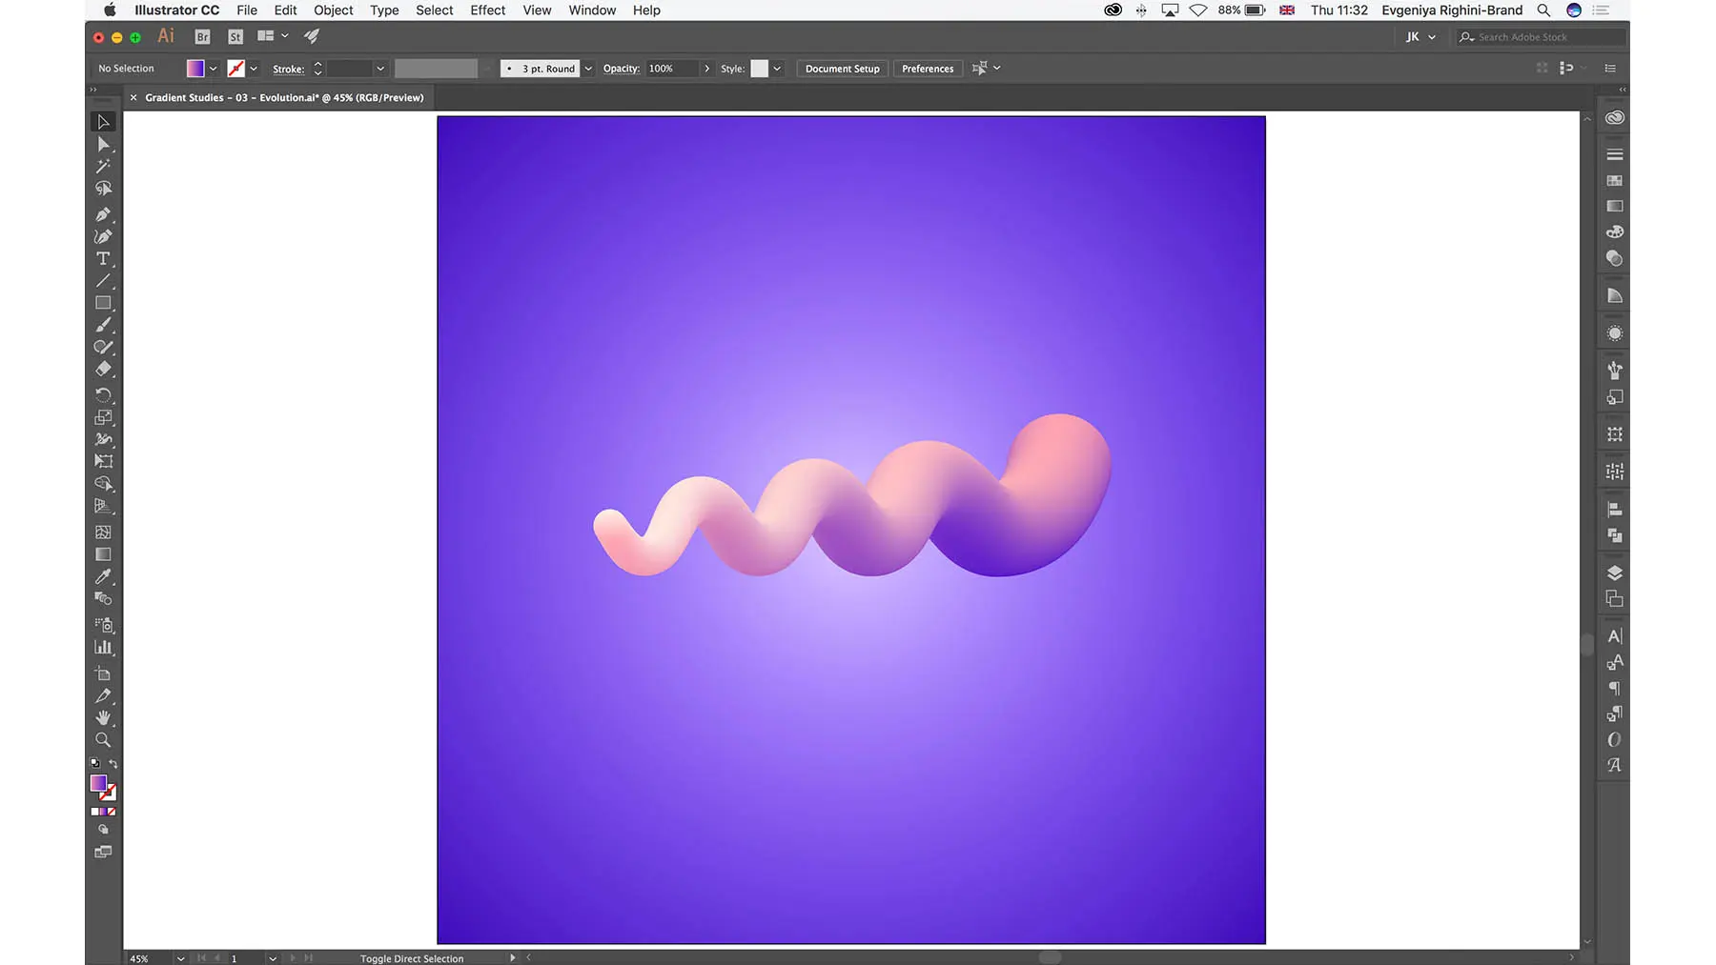Reset to default fill and stroke
The height and width of the screenshot is (965, 1716).
[x=94, y=764]
